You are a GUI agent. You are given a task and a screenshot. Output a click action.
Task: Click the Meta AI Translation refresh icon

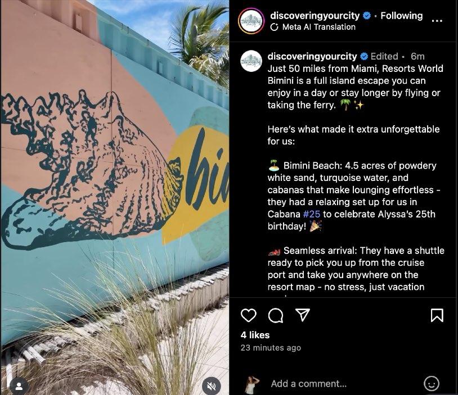(x=274, y=27)
